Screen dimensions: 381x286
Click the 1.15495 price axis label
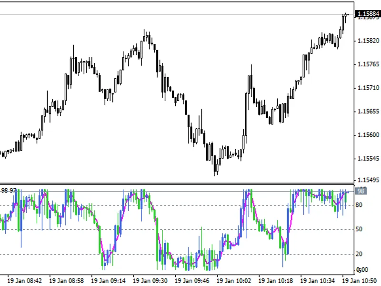(x=368, y=180)
